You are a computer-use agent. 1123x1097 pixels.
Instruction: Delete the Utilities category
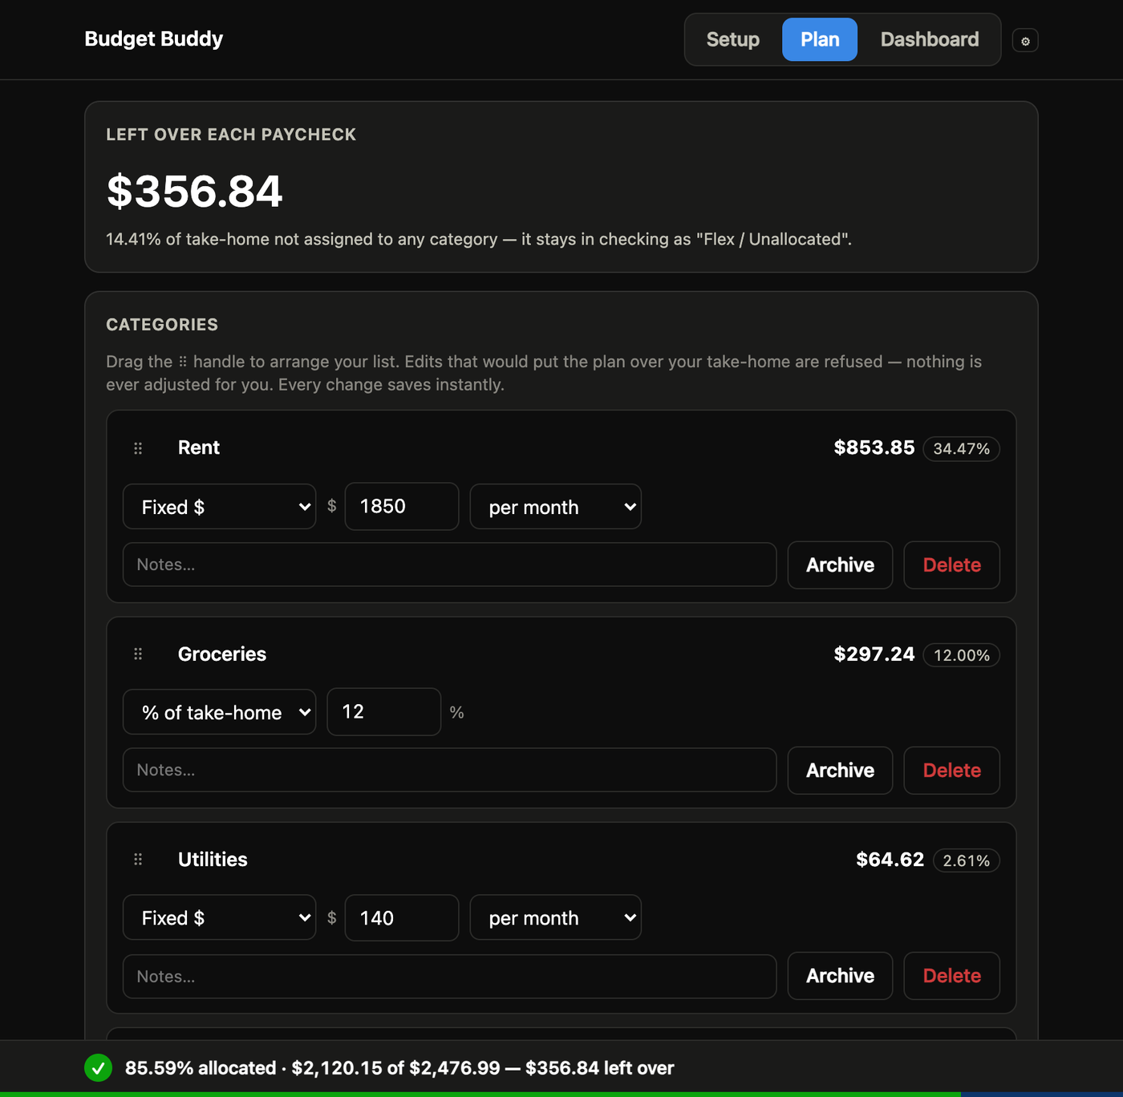pyautogui.click(x=952, y=976)
